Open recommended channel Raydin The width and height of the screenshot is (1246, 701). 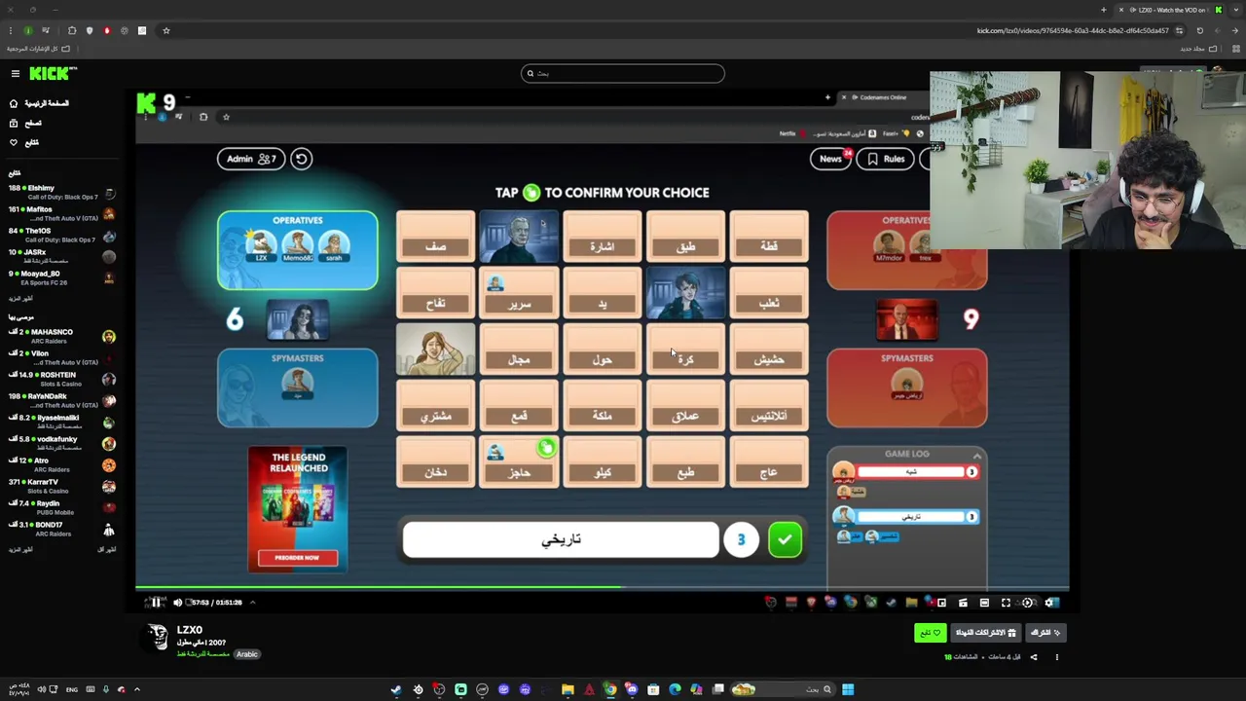[60, 507]
